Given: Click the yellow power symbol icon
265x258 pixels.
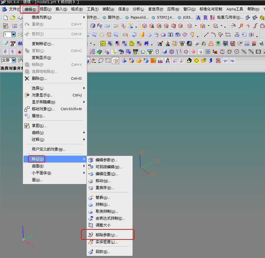Looking at the screenshot, I should click(196, 60).
